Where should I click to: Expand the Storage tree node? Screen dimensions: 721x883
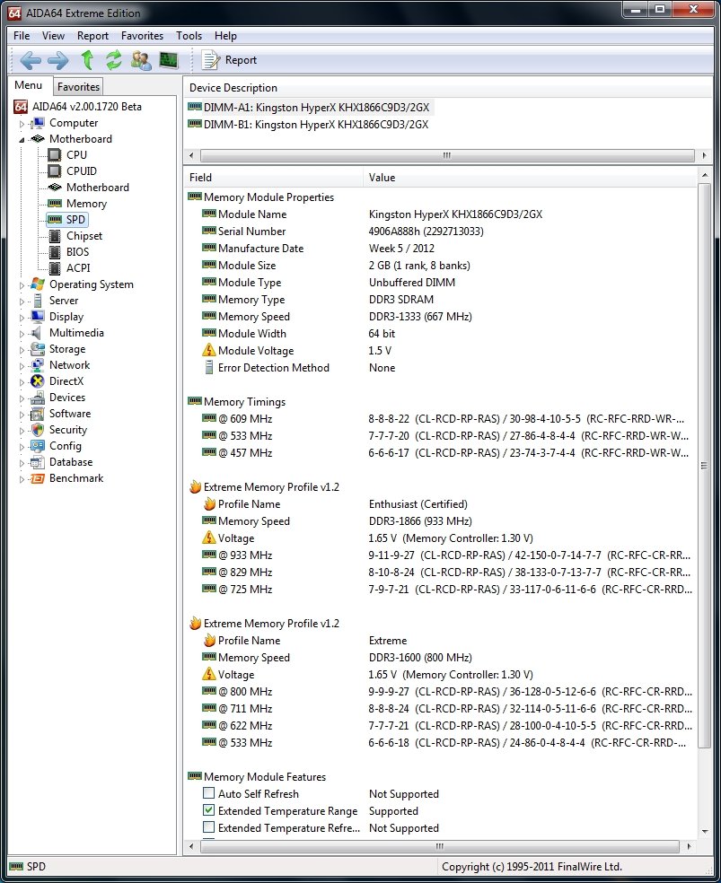(x=22, y=350)
